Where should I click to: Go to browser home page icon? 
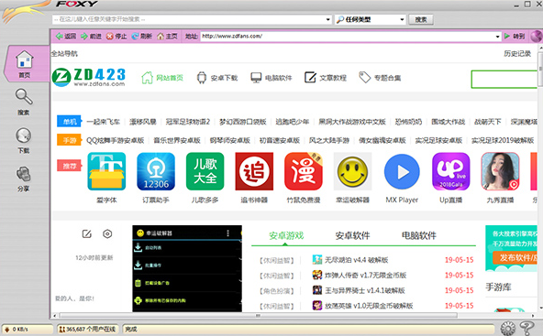[x=167, y=36]
